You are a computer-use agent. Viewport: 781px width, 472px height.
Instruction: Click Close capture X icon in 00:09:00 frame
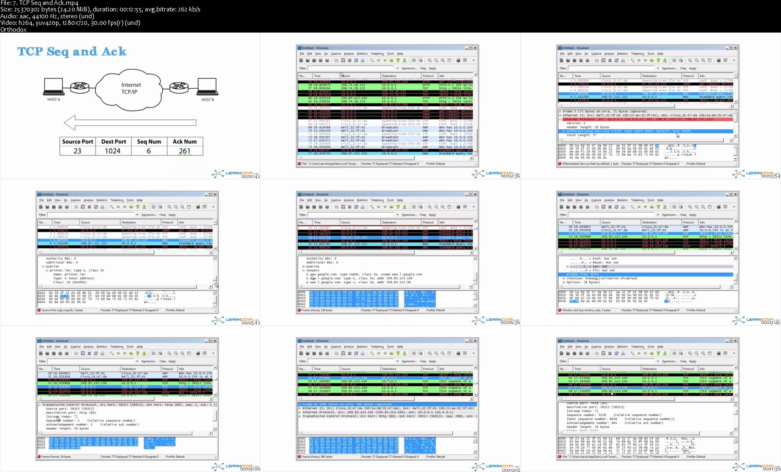[89, 353]
